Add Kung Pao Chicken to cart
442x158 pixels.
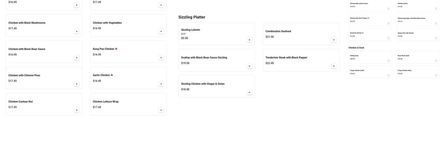(161, 58)
